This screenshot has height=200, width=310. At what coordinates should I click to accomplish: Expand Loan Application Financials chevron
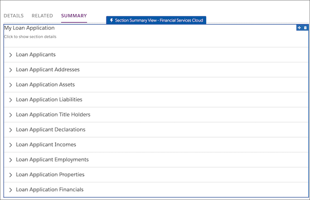[10, 190]
